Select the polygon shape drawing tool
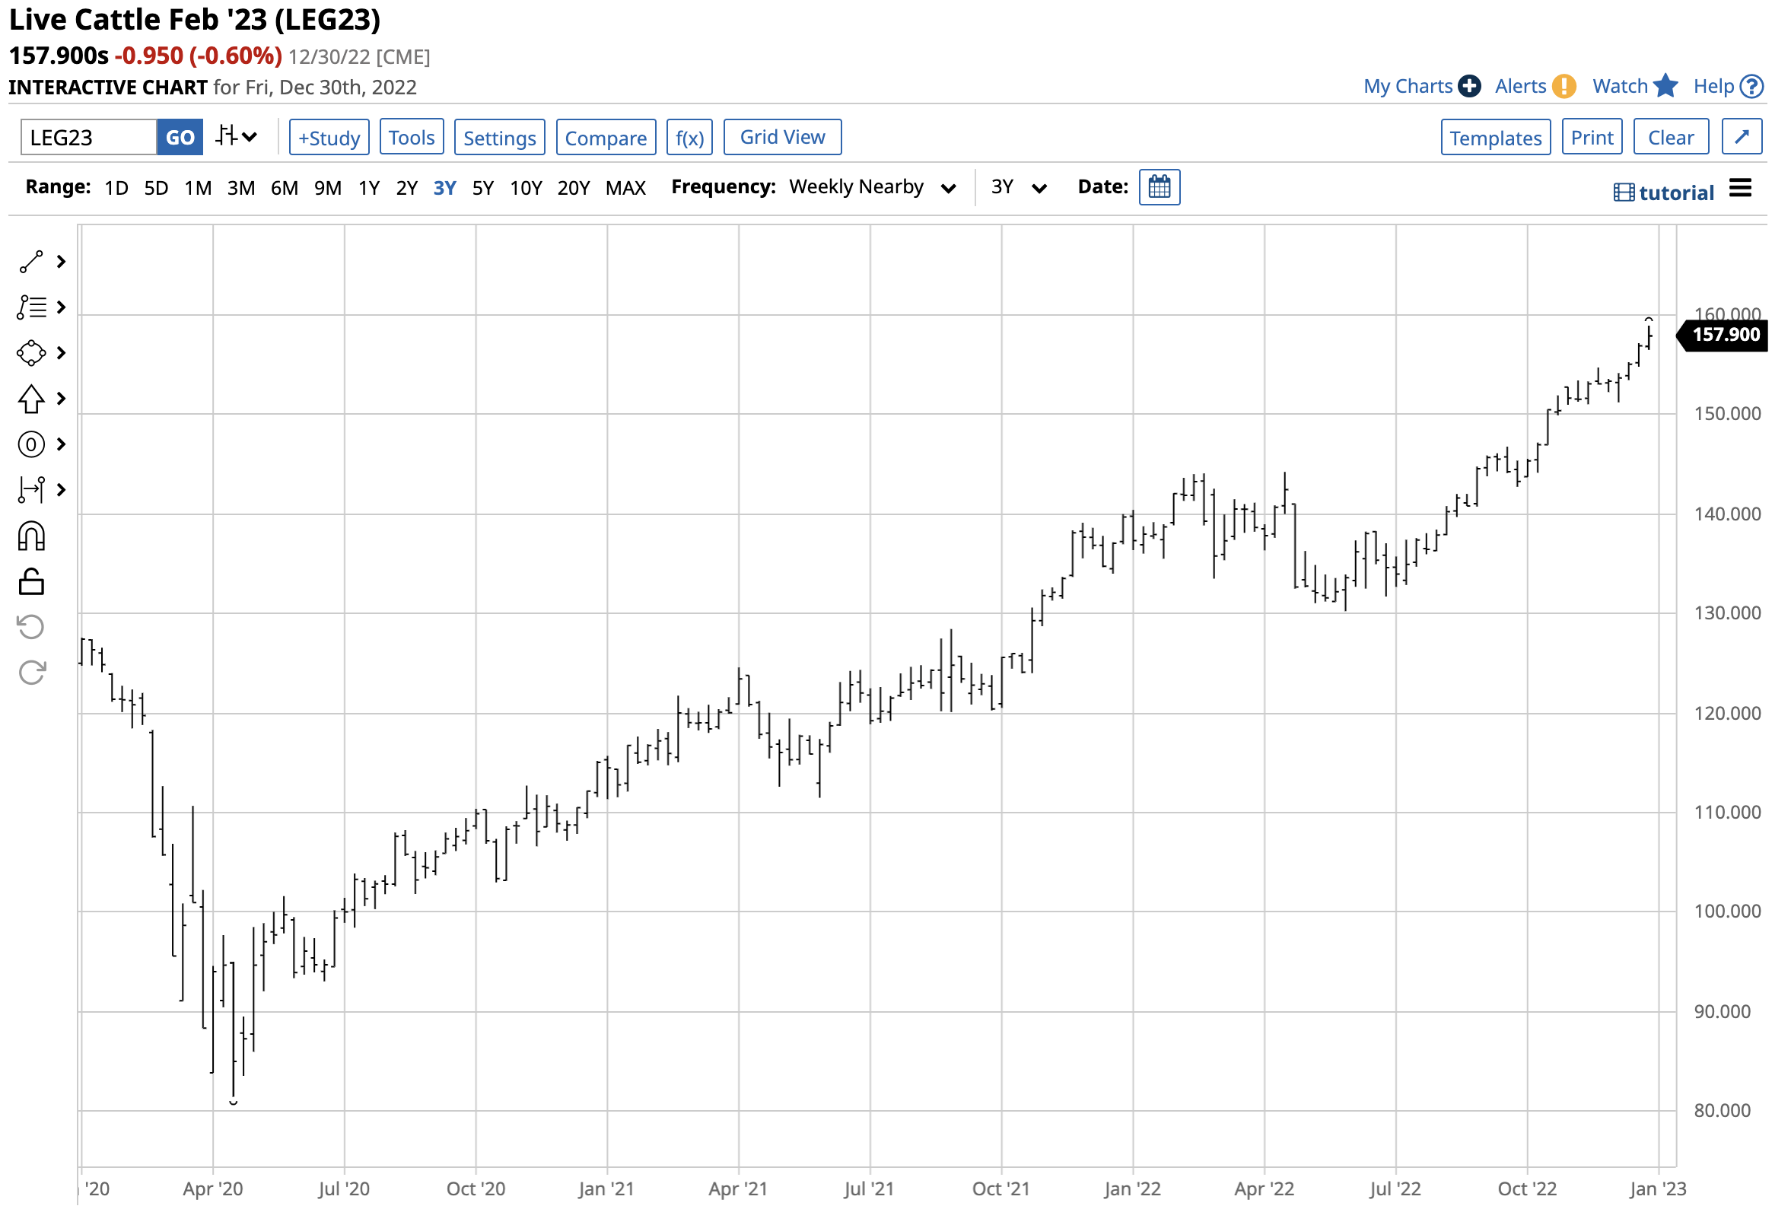Image resolution: width=1791 pixels, height=1225 pixels. point(32,354)
